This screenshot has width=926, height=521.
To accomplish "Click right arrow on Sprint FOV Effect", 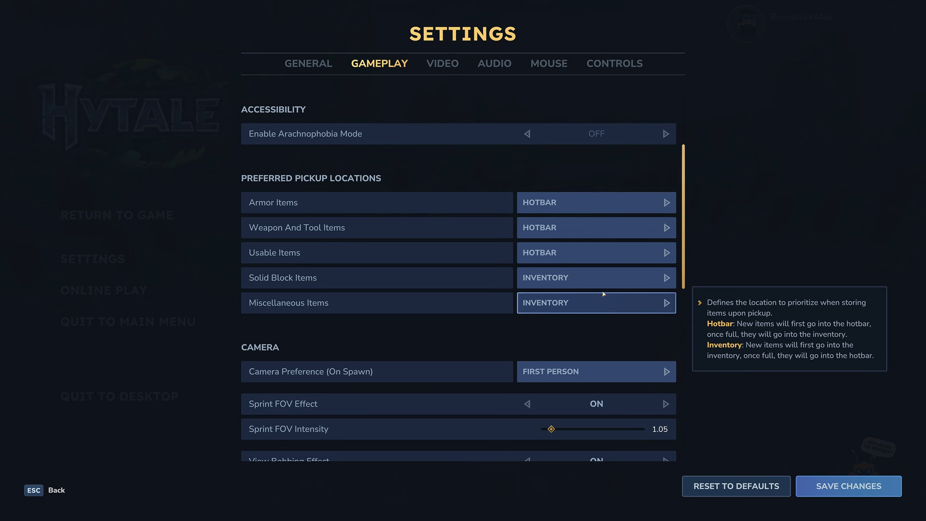I will click(666, 404).
